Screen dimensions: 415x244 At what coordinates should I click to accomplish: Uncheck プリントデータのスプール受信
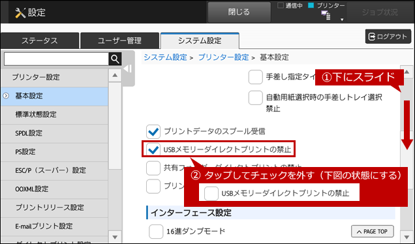pos(153,132)
